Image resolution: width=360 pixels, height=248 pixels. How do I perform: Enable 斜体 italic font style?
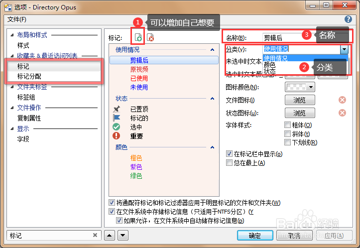point(287,133)
